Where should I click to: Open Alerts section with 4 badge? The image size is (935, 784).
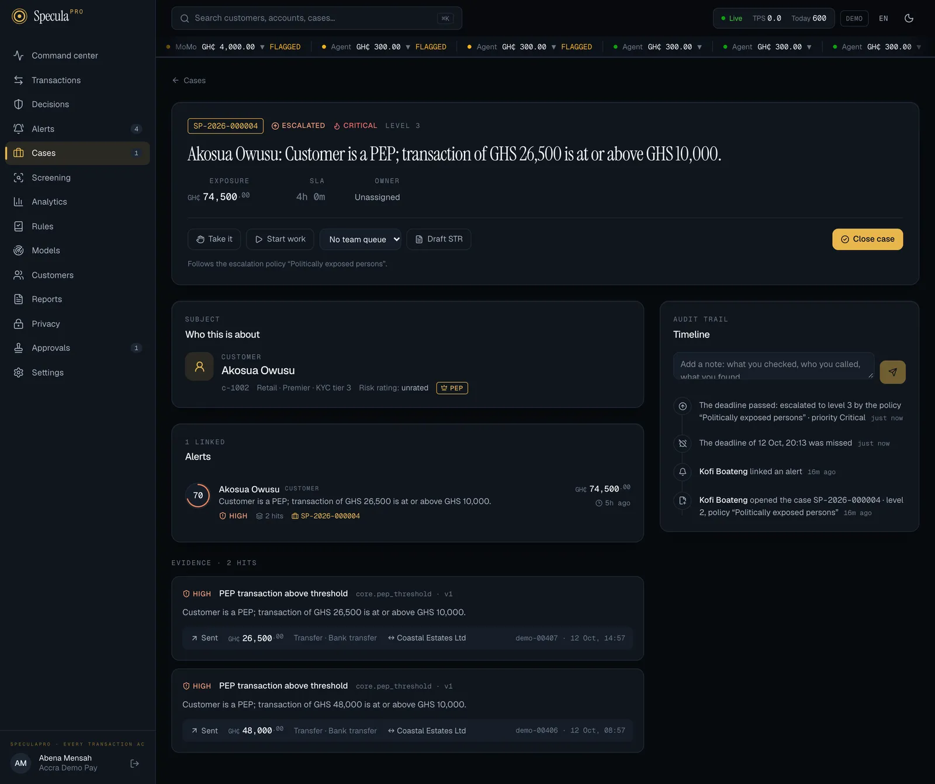coord(77,129)
